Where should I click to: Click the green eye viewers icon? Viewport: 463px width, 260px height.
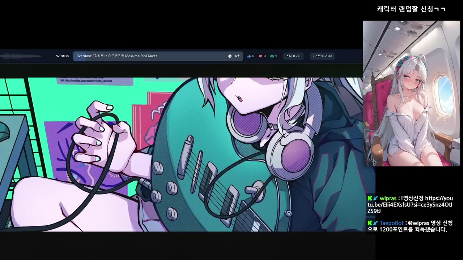pos(272,56)
